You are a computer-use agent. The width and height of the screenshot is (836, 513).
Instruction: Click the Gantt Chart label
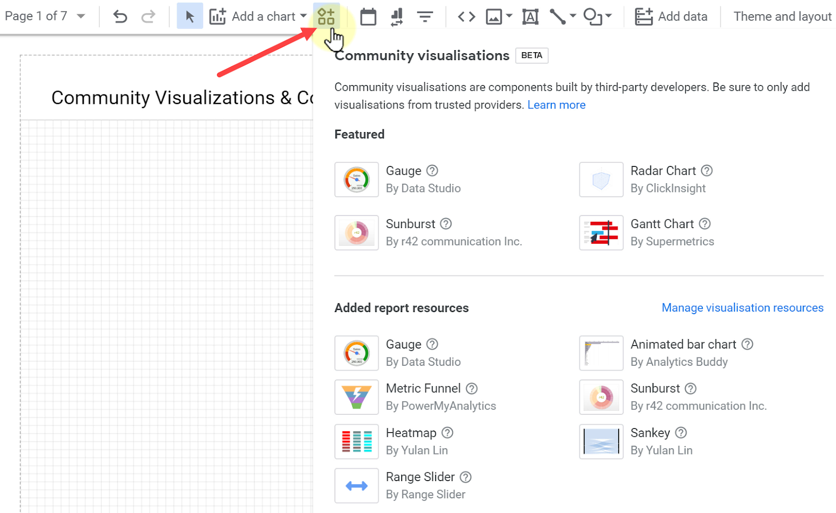[662, 224]
